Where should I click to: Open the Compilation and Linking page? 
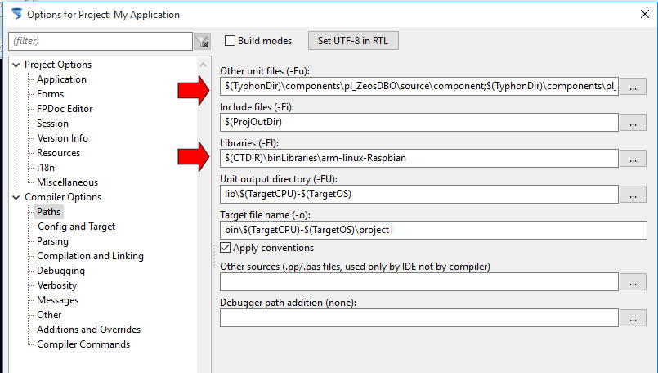tap(90, 256)
